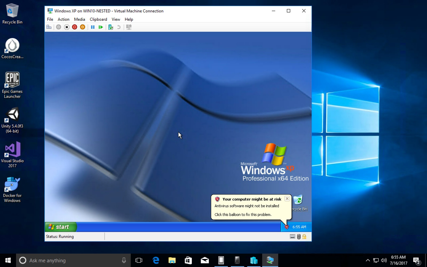The image size is (427, 267).
Task: Click the Cortana 'Ask me anything' search box
Action: (x=73, y=260)
